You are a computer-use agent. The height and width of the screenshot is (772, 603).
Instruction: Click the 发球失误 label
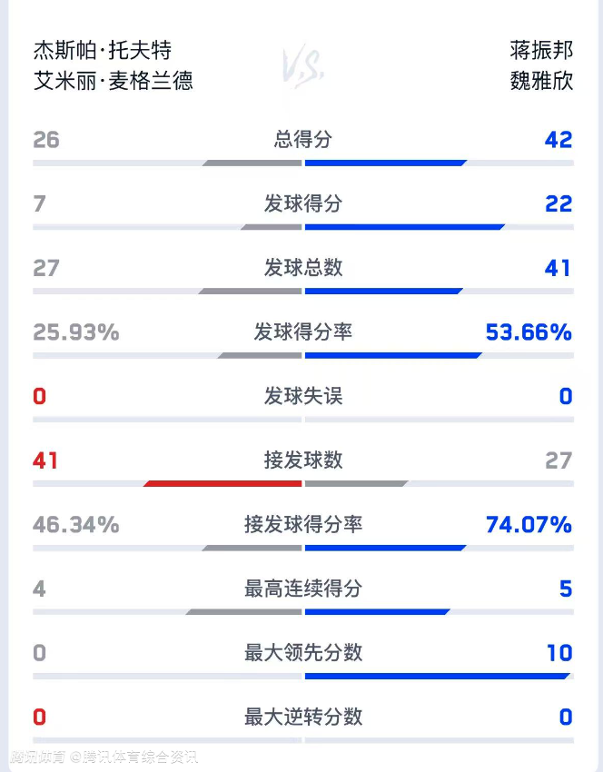303,396
